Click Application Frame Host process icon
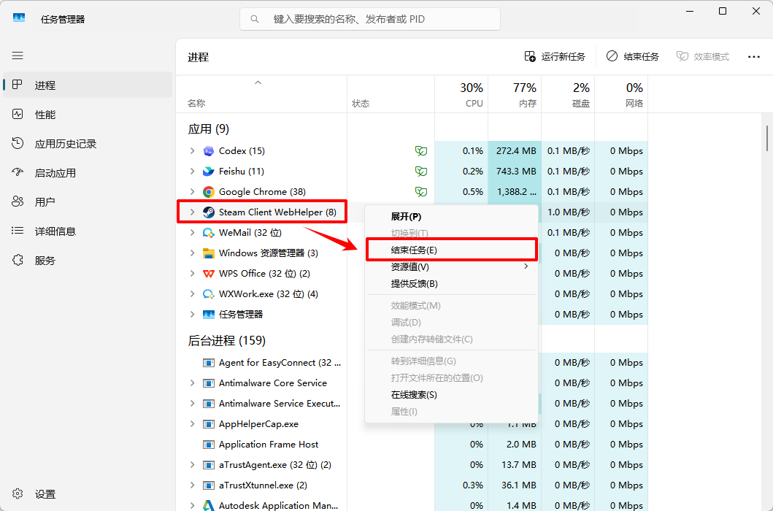 point(209,445)
